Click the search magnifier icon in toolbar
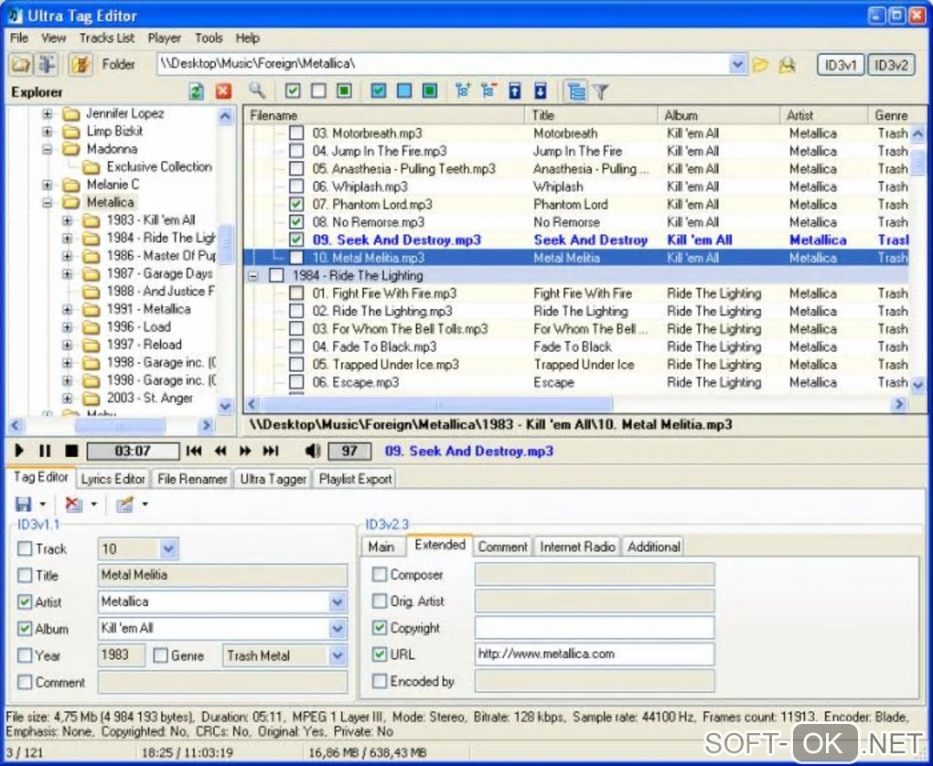 pos(257,90)
